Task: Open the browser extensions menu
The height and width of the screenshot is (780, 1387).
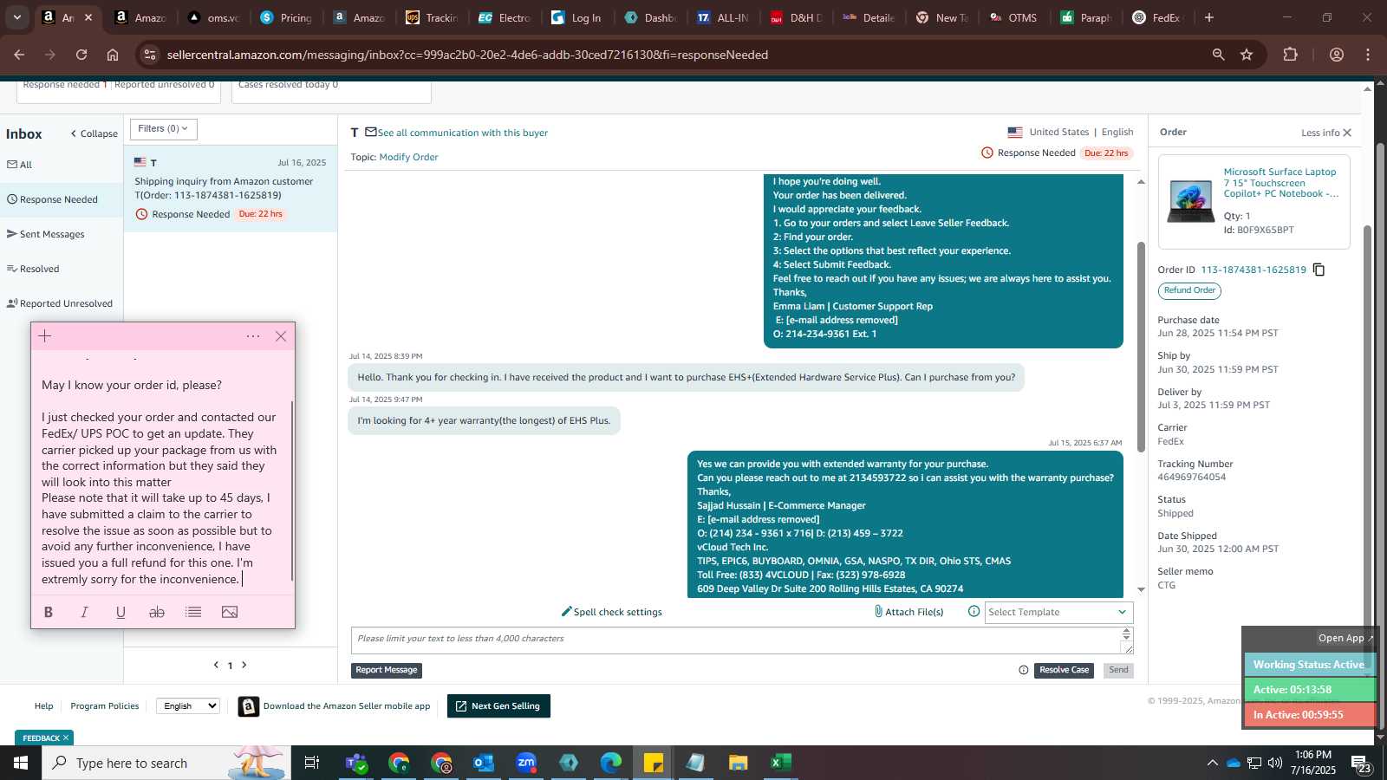Action: coord(1291,55)
